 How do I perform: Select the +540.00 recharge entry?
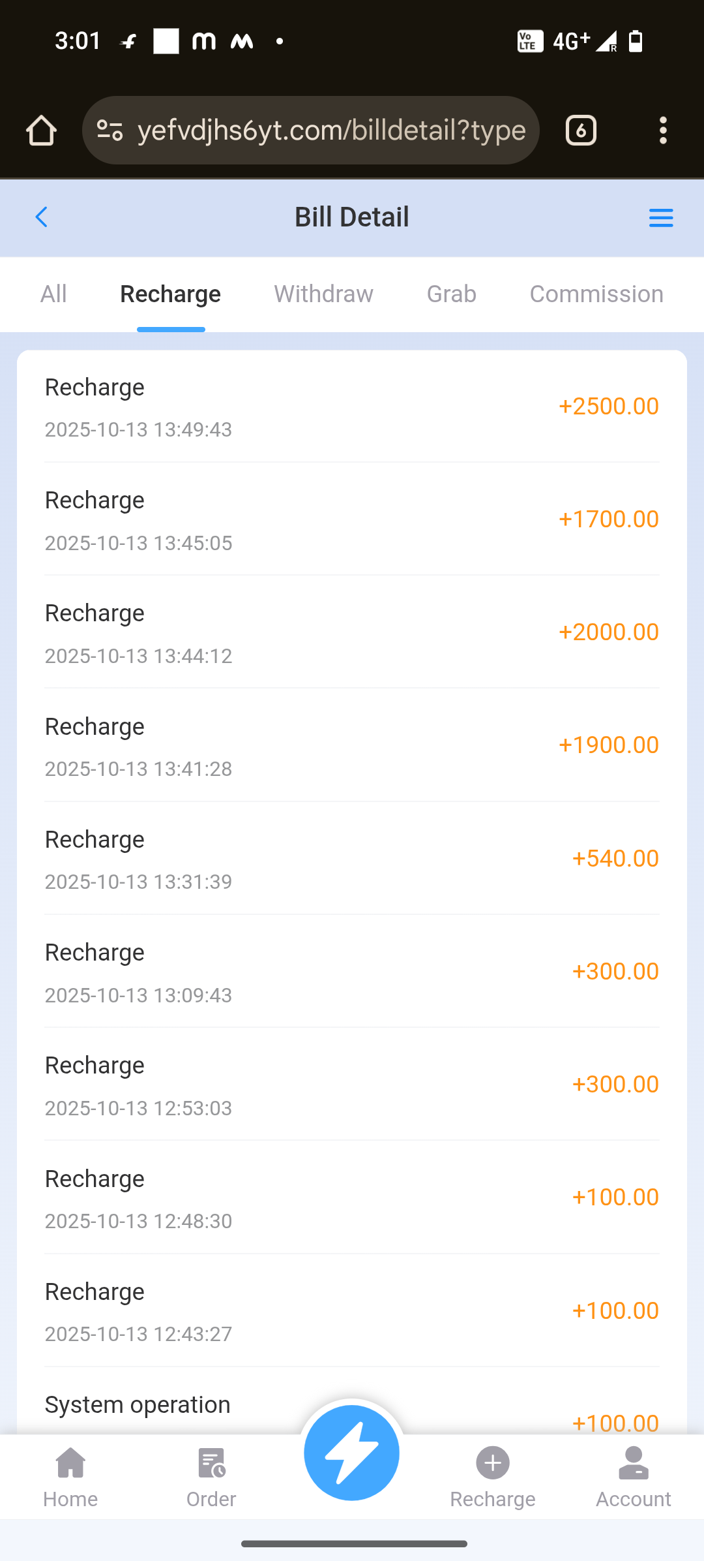pos(352,859)
